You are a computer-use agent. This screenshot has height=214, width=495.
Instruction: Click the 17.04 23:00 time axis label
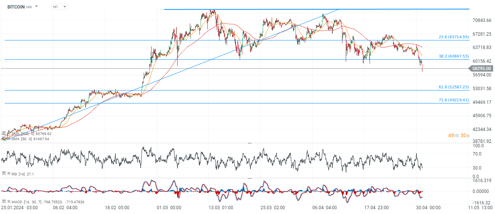(x=377, y=208)
